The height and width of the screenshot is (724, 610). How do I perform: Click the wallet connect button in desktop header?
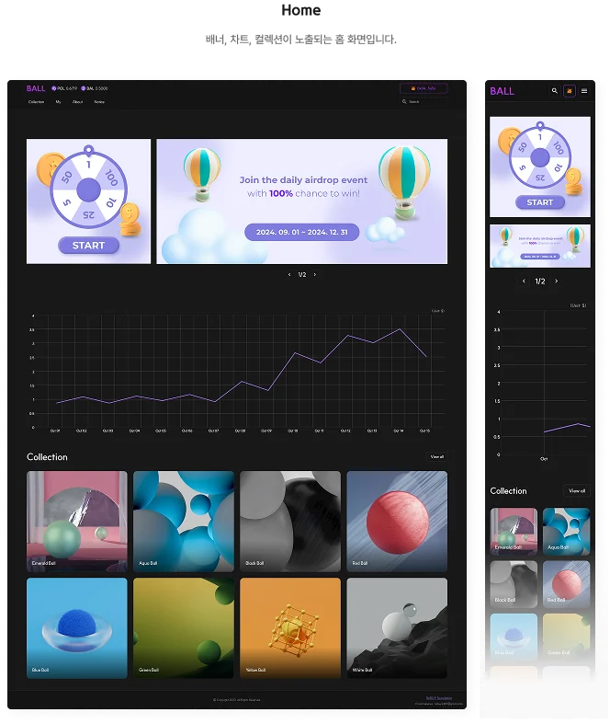pyautogui.click(x=424, y=88)
